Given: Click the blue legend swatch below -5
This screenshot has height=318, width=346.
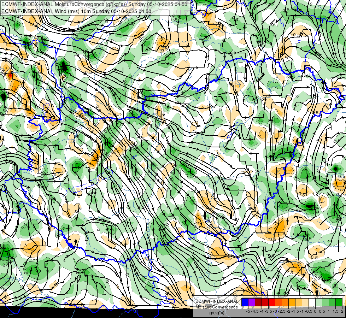Looking at the screenshot, I should (245, 302).
